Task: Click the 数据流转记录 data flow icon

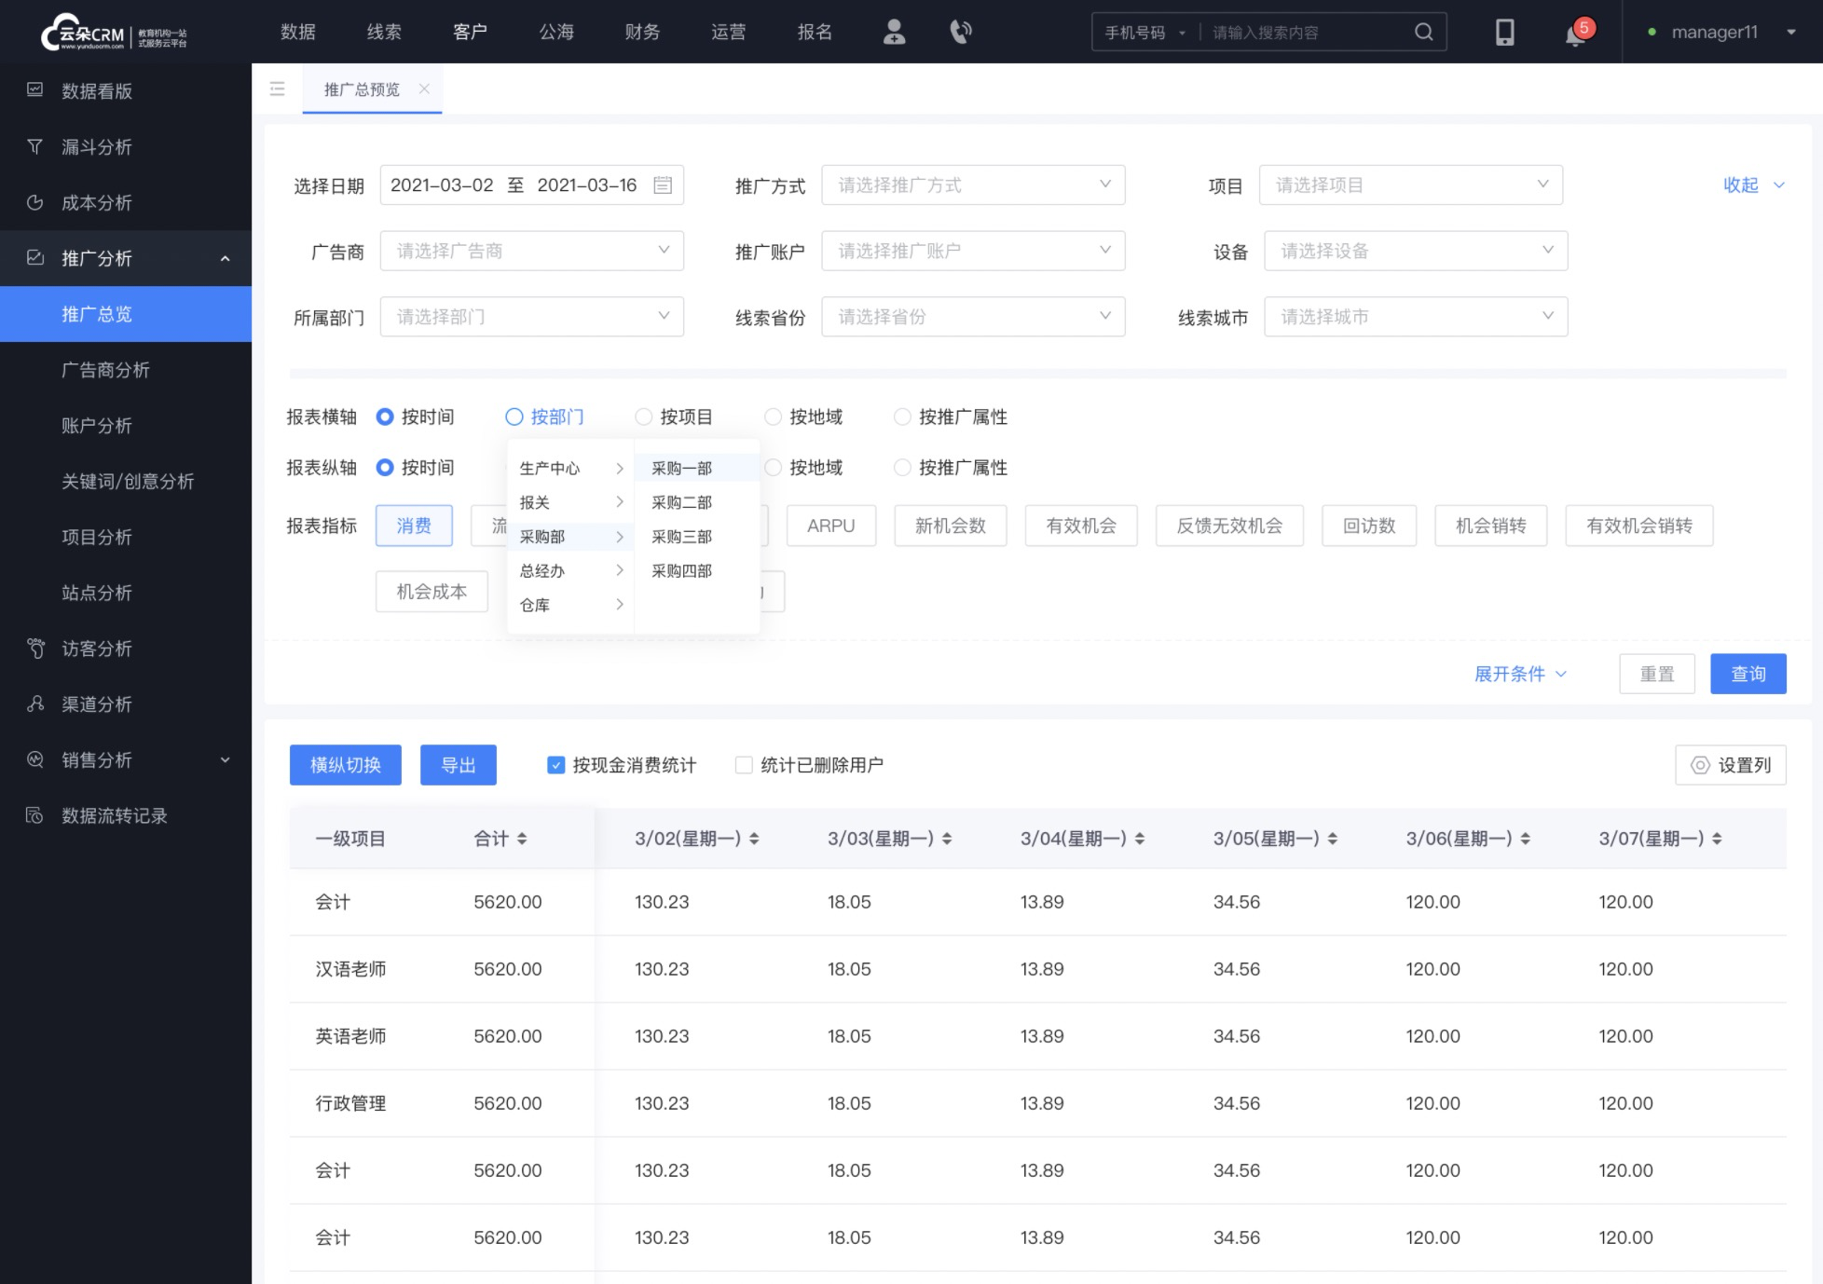Action: coord(34,815)
